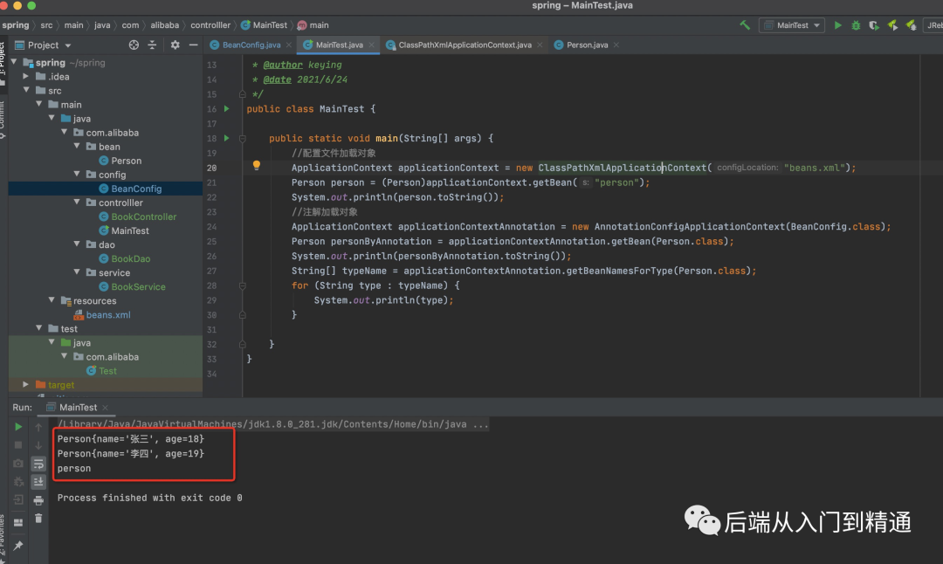Click the Build project hammer icon
Viewport: 943px width, 564px height.
(x=745, y=25)
